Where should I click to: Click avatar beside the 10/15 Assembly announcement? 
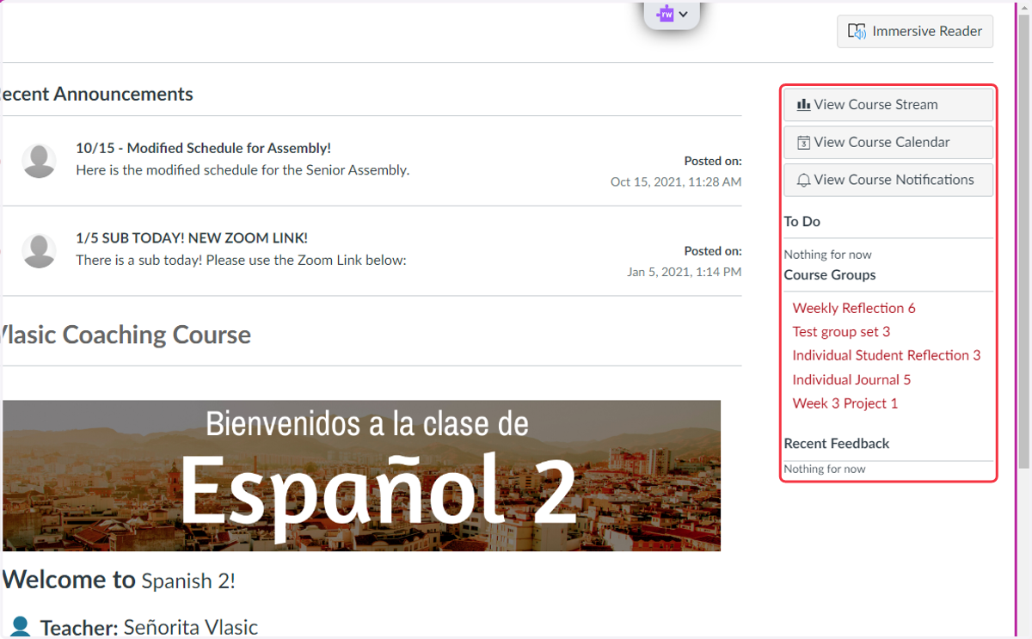40,161
